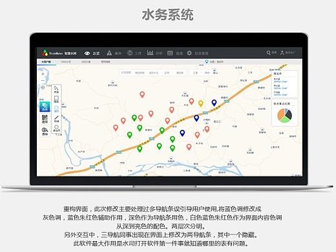Click the yellow map pin
The width and height of the screenshot is (336, 252).
pyautogui.click(x=201, y=103)
